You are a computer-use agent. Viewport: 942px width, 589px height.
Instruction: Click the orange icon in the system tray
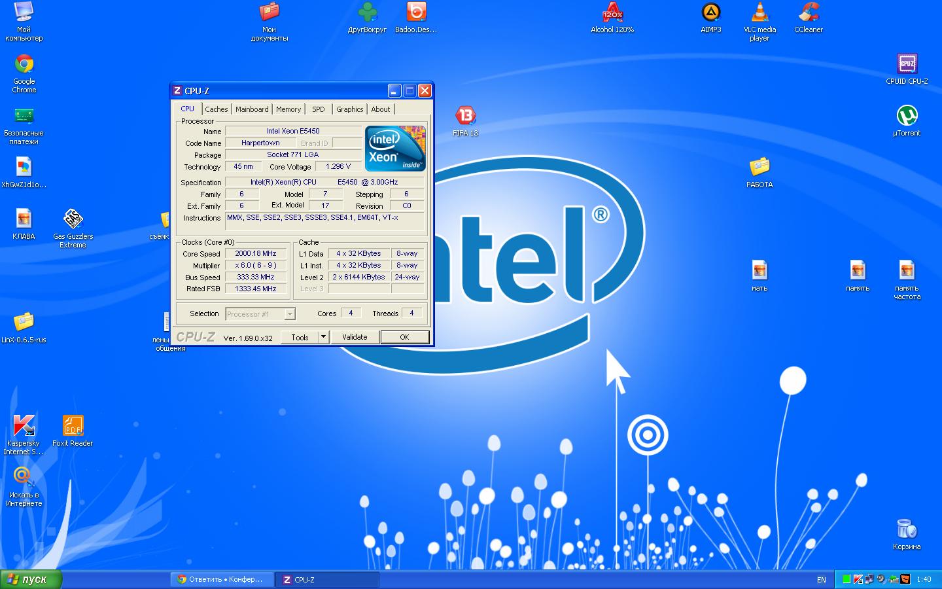pyautogui.click(x=905, y=579)
